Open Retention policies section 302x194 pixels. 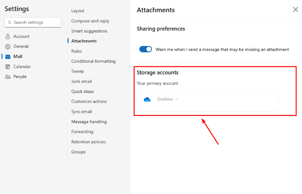click(89, 142)
